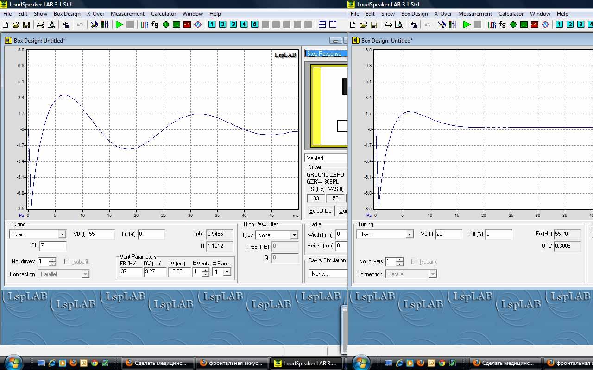Click the green curve graph icon in left window
593x370 pixels.
pyautogui.click(x=177, y=25)
